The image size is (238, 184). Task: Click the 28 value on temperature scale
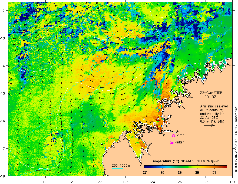(x=163, y=172)
